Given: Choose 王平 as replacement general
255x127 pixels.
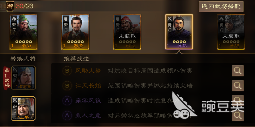Looking at the screenshot, I should coord(23,108).
